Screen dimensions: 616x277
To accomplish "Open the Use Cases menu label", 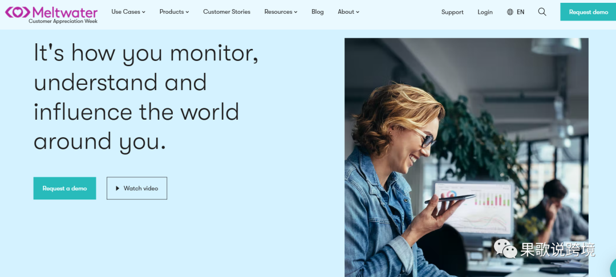I will click(125, 12).
